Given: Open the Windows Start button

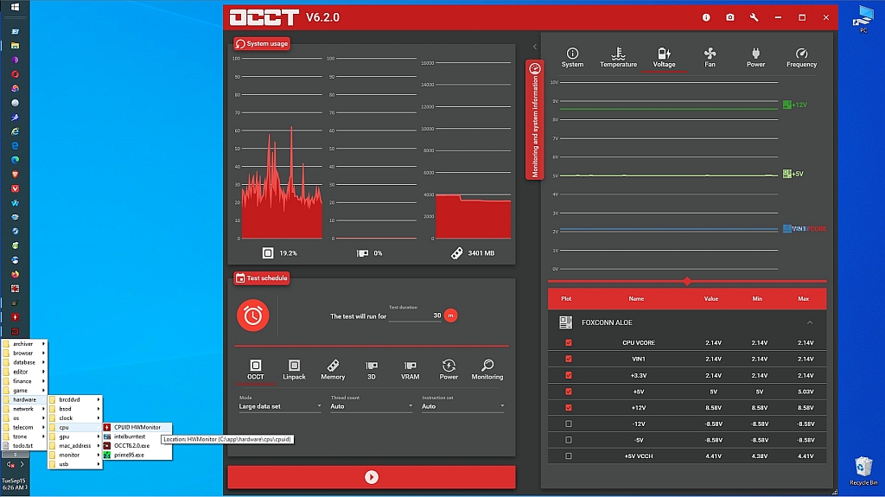Looking at the screenshot, I should (16, 7).
